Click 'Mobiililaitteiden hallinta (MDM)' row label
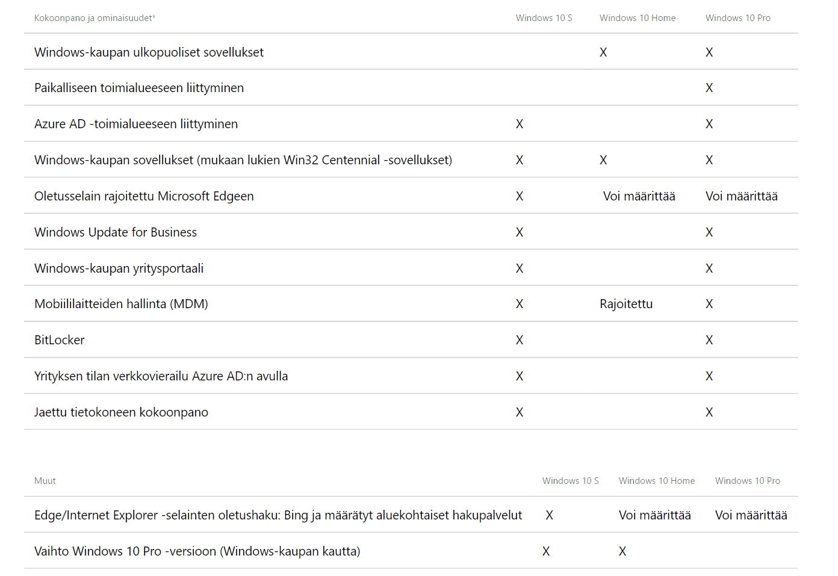This screenshot has width=838, height=576. pos(121,304)
